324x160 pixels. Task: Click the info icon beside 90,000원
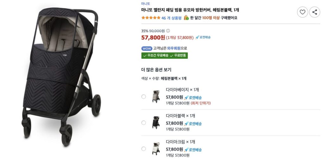point(168,31)
